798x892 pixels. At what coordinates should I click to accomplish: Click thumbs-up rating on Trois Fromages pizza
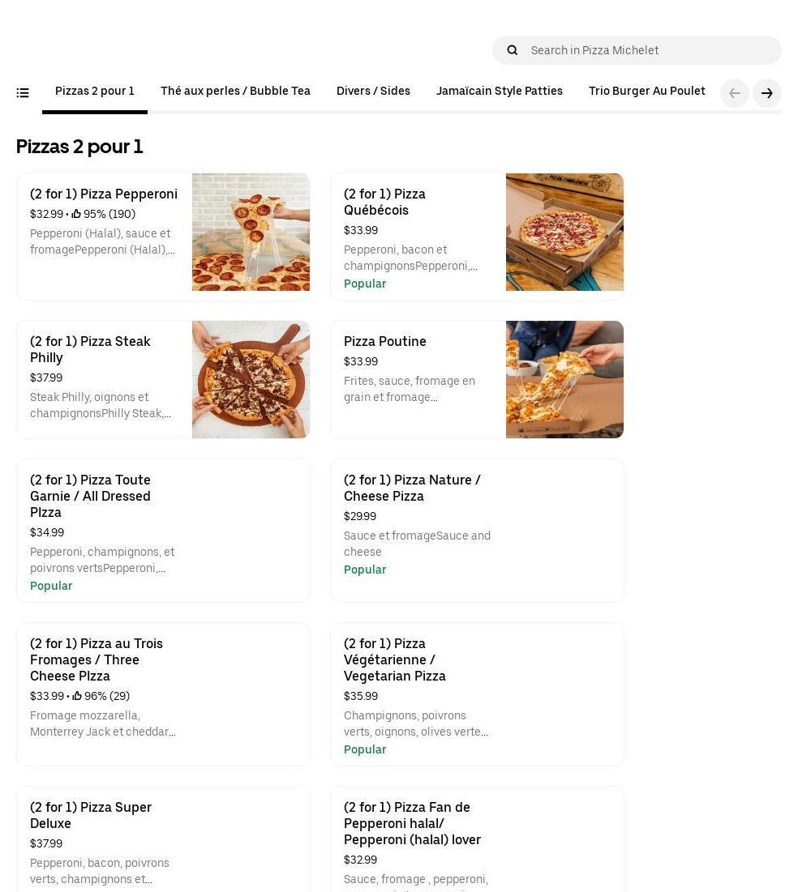point(77,697)
